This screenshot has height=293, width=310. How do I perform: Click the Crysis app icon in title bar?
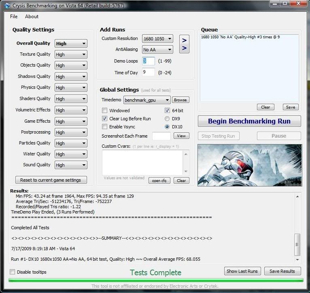[x=7, y=5]
